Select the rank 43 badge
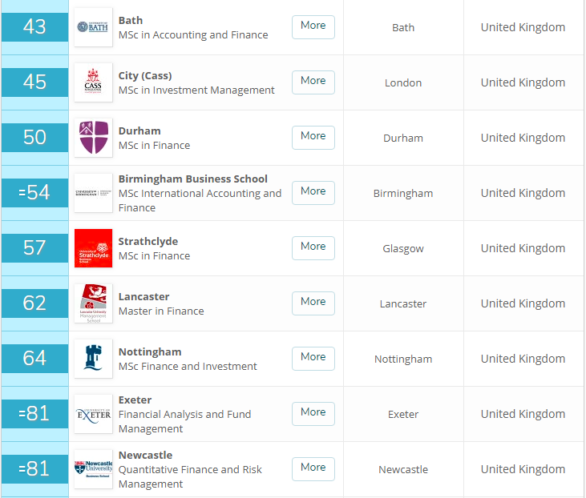586x498 pixels. click(x=34, y=27)
